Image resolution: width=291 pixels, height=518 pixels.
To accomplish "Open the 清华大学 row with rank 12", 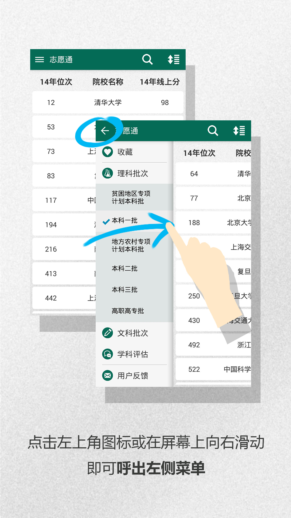I will point(108,103).
